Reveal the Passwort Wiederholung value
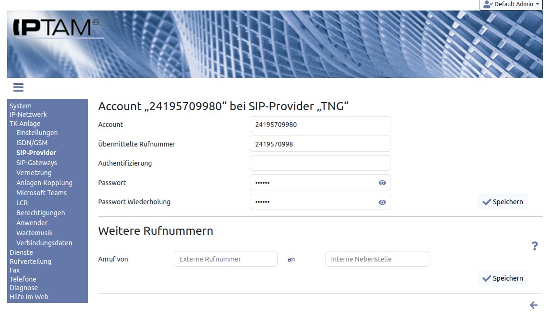The width and height of the screenshot is (549, 314). pyautogui.click(x=382, y=202)
